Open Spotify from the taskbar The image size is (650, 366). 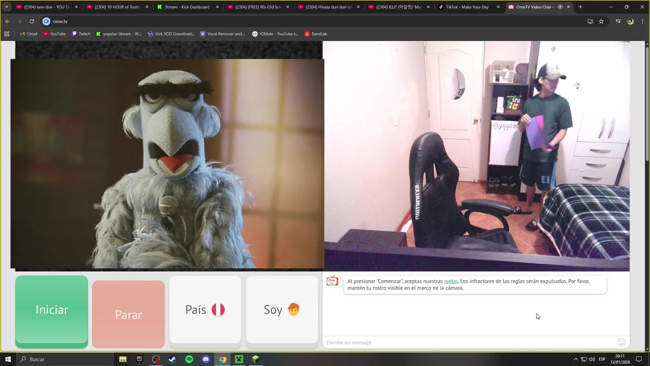189,359
